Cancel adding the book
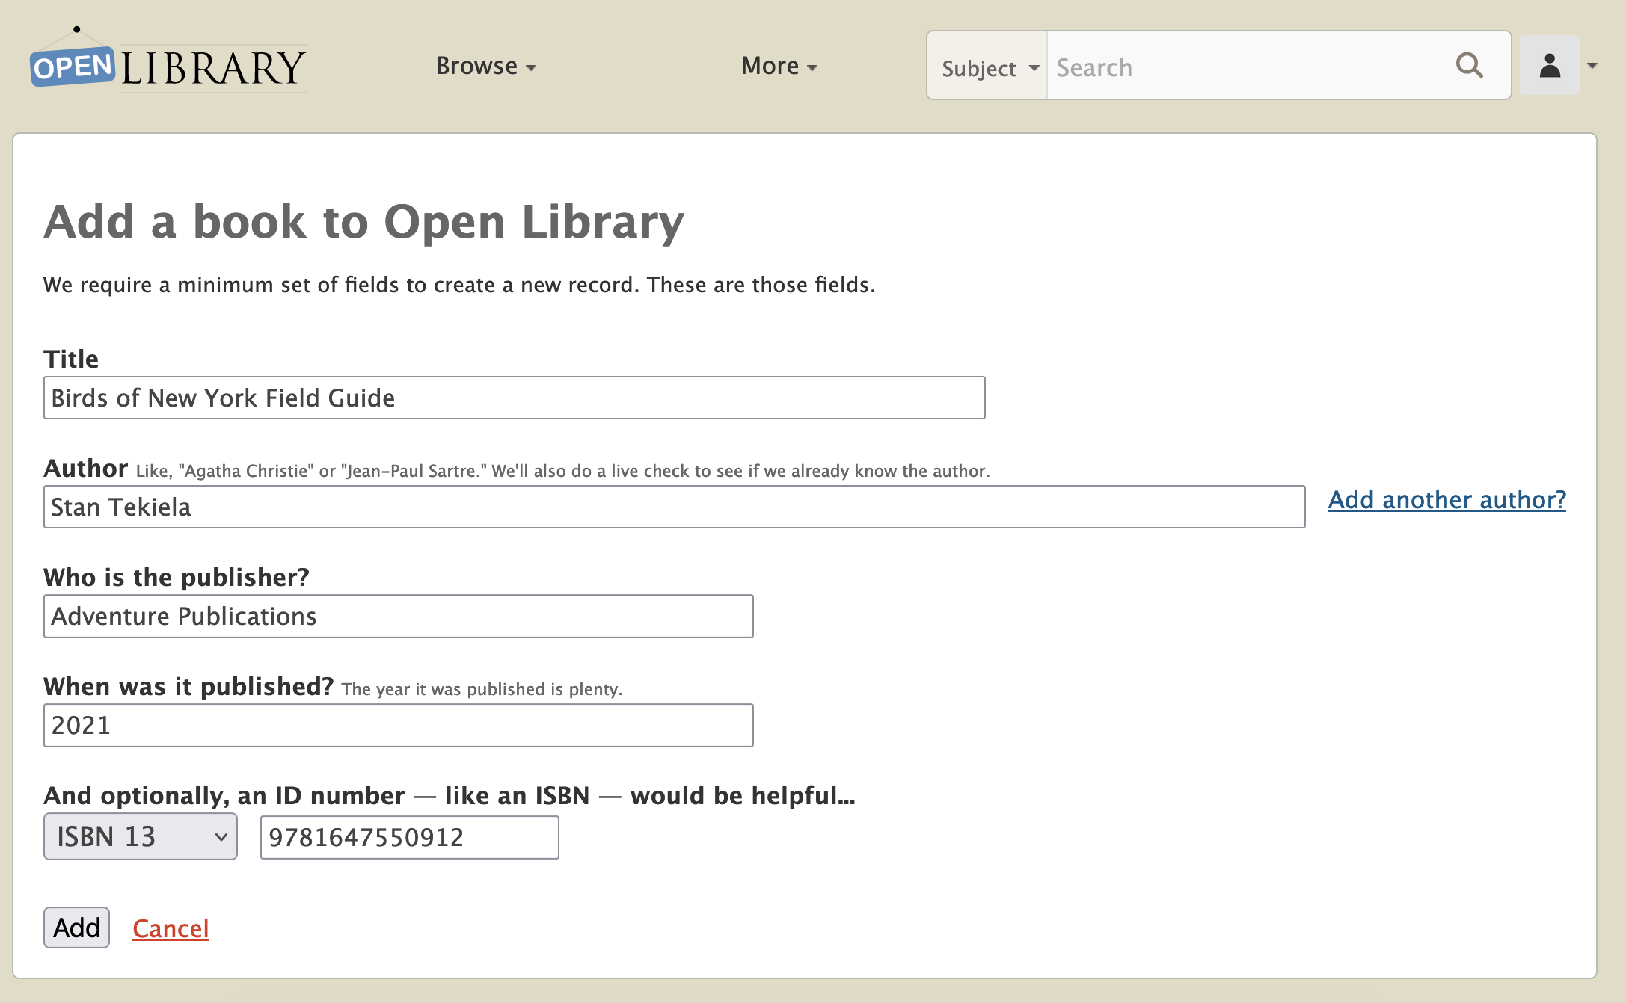1626x1003 pixels. pyautogui.click(x=171, y=928)
